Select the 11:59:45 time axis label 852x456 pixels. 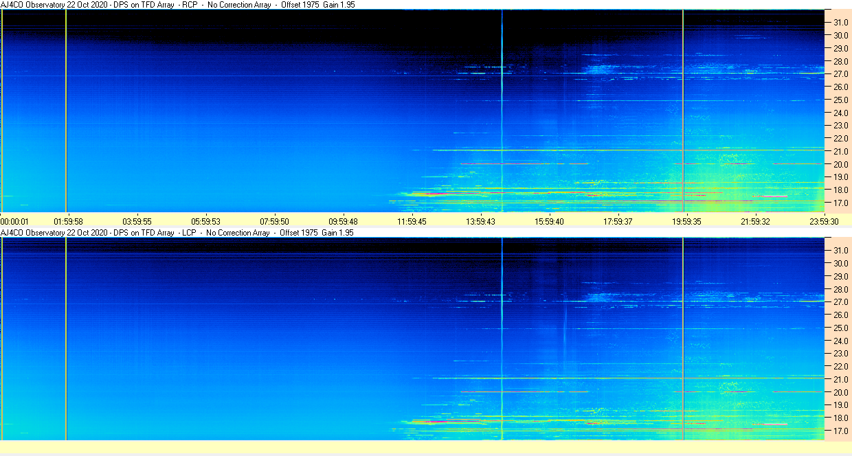coord(412,221)
